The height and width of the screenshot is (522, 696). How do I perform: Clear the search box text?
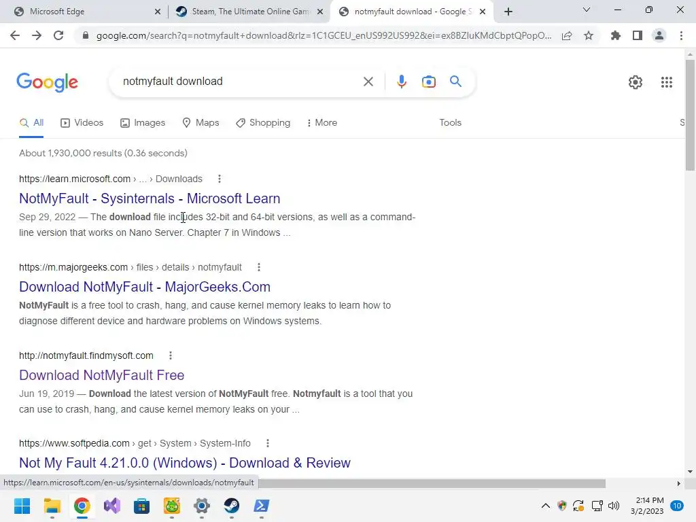[x=368, y=82]
